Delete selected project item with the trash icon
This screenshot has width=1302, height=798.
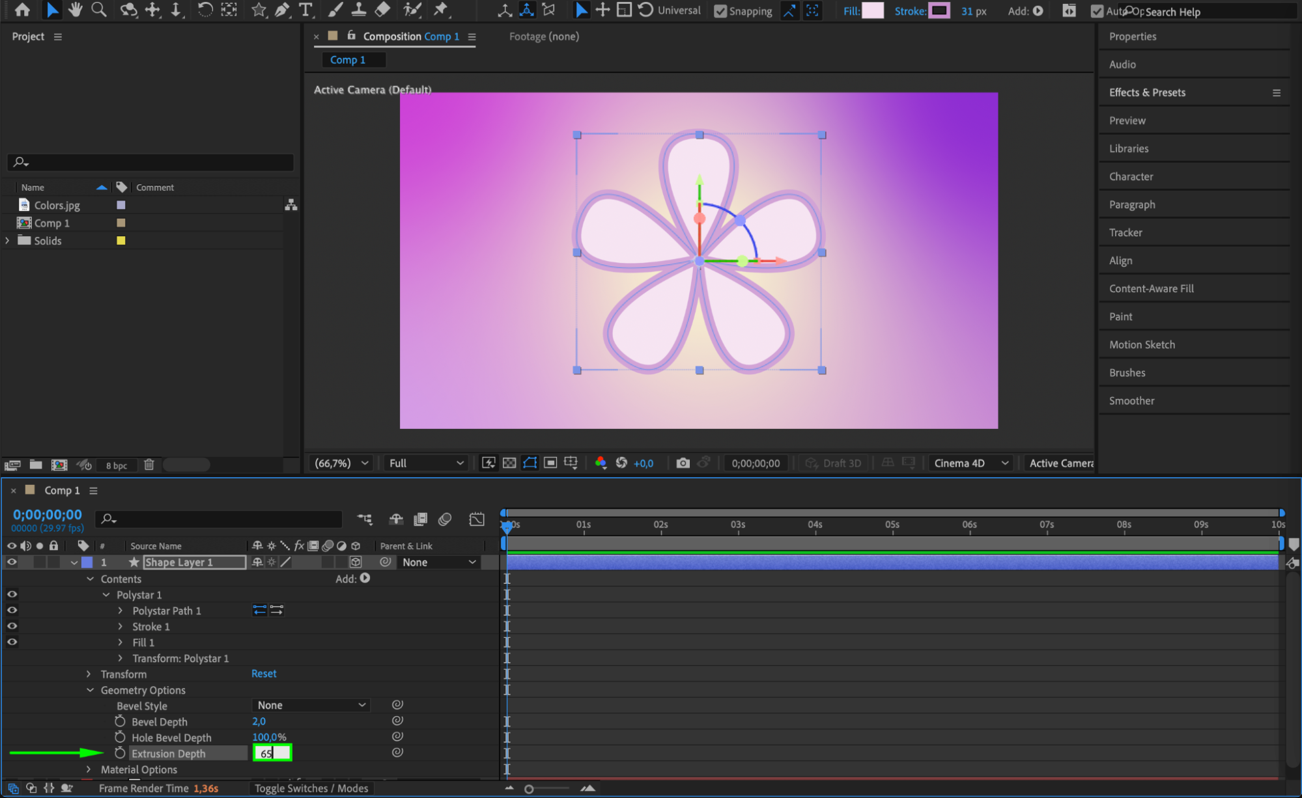tap(149, 465)
